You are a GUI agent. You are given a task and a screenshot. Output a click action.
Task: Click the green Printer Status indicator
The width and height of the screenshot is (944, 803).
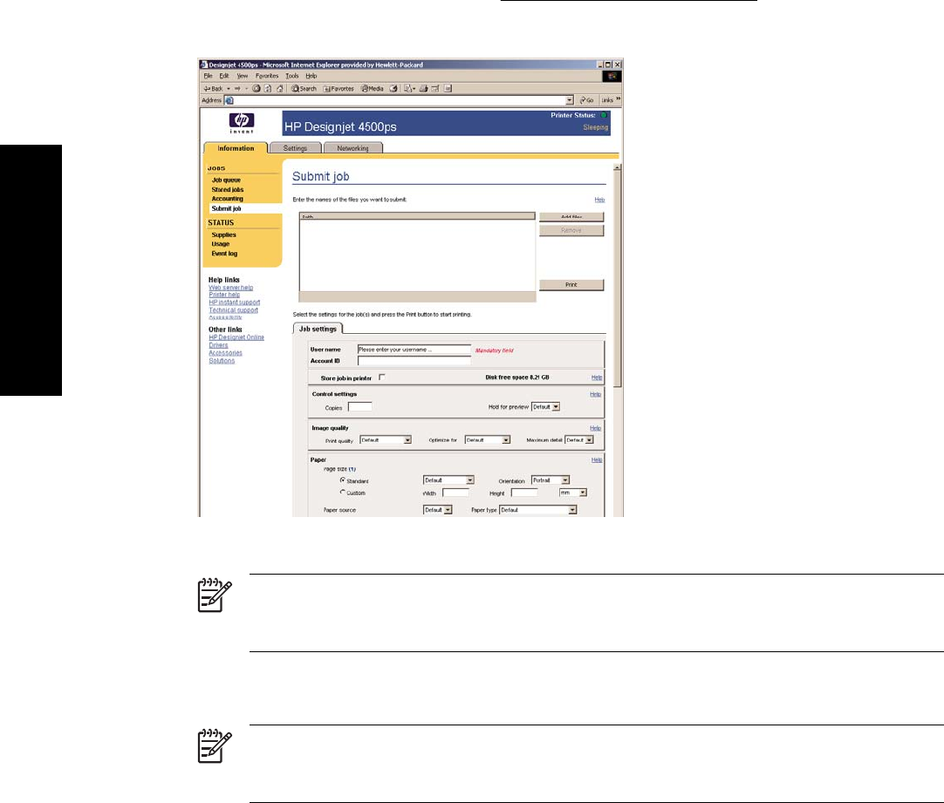603,115
